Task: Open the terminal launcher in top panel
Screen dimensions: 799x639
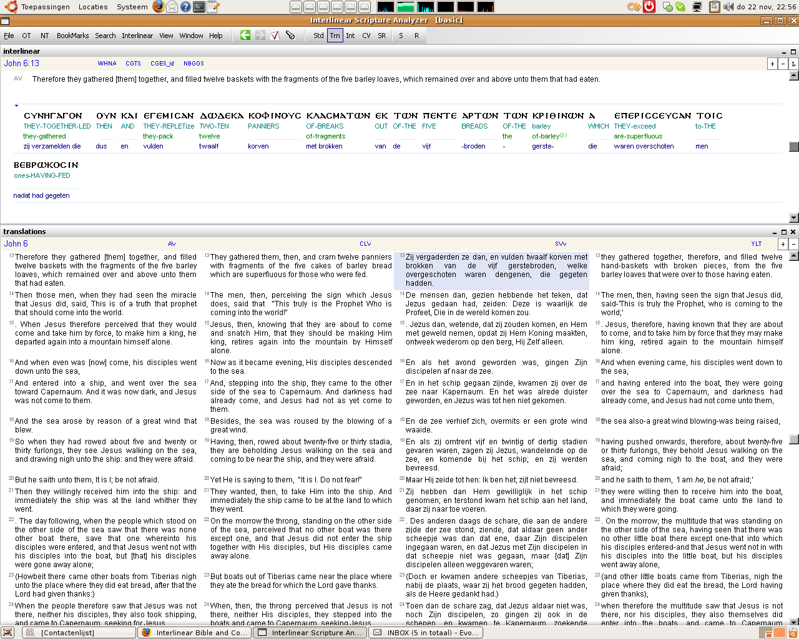Action: point(199,7)
